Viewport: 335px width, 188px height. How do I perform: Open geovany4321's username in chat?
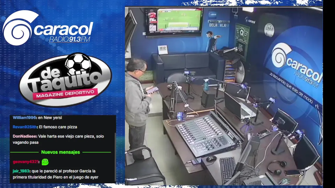(x=26, y=162)
